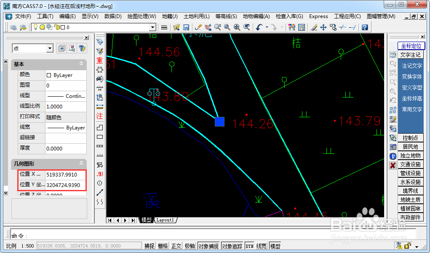This screenshot has width=430, height=253.
Task: Select the line drawing tool in vertical toolbar
Action: coord(100,192)
